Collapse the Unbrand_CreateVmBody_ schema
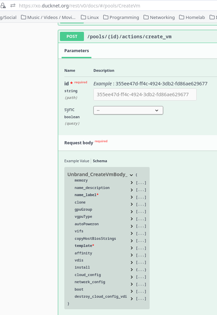 pyautogui.click(x=131, y=175)
